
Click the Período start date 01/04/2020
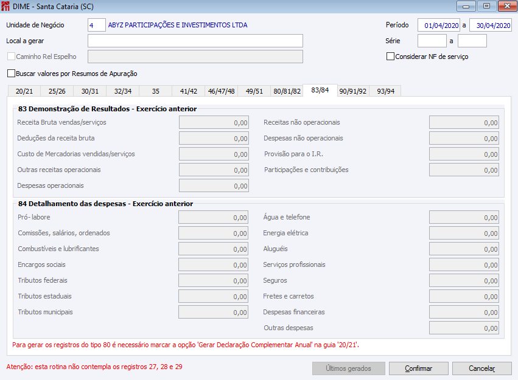(x=439, y=25)
